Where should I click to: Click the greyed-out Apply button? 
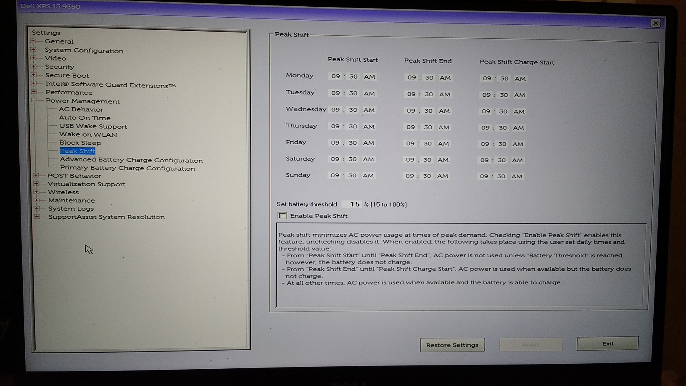(531, 345)
